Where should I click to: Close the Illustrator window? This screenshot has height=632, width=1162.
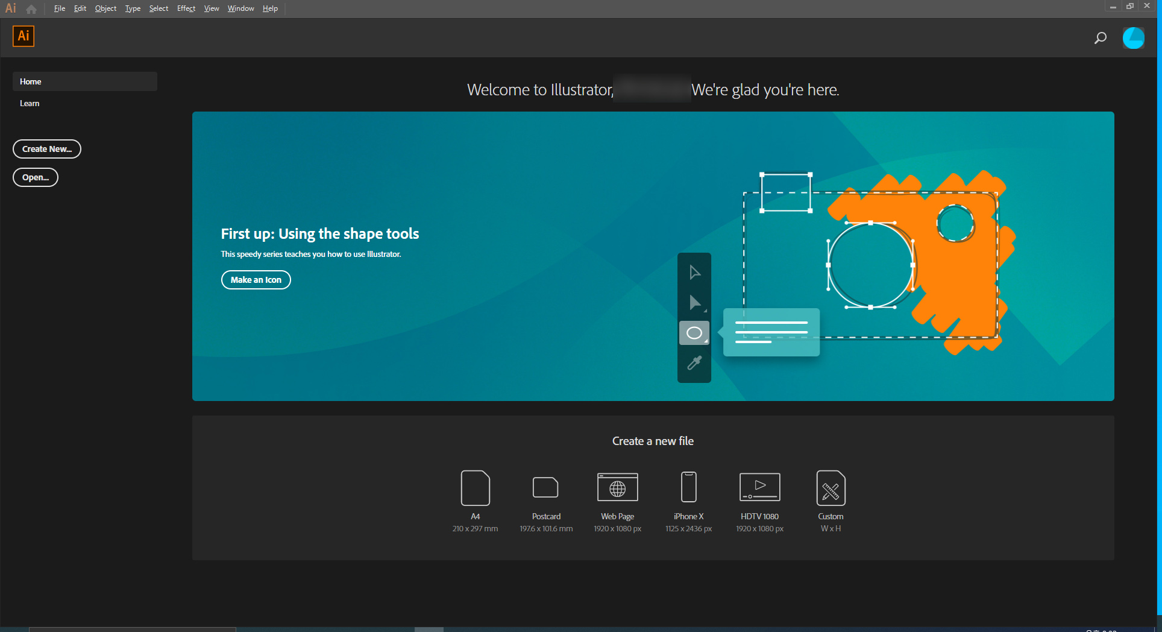(x=1147, y=6)
